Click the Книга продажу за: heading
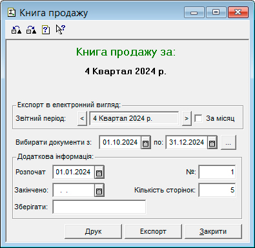The width and height of the screenshot is (255, 248). 126,52
